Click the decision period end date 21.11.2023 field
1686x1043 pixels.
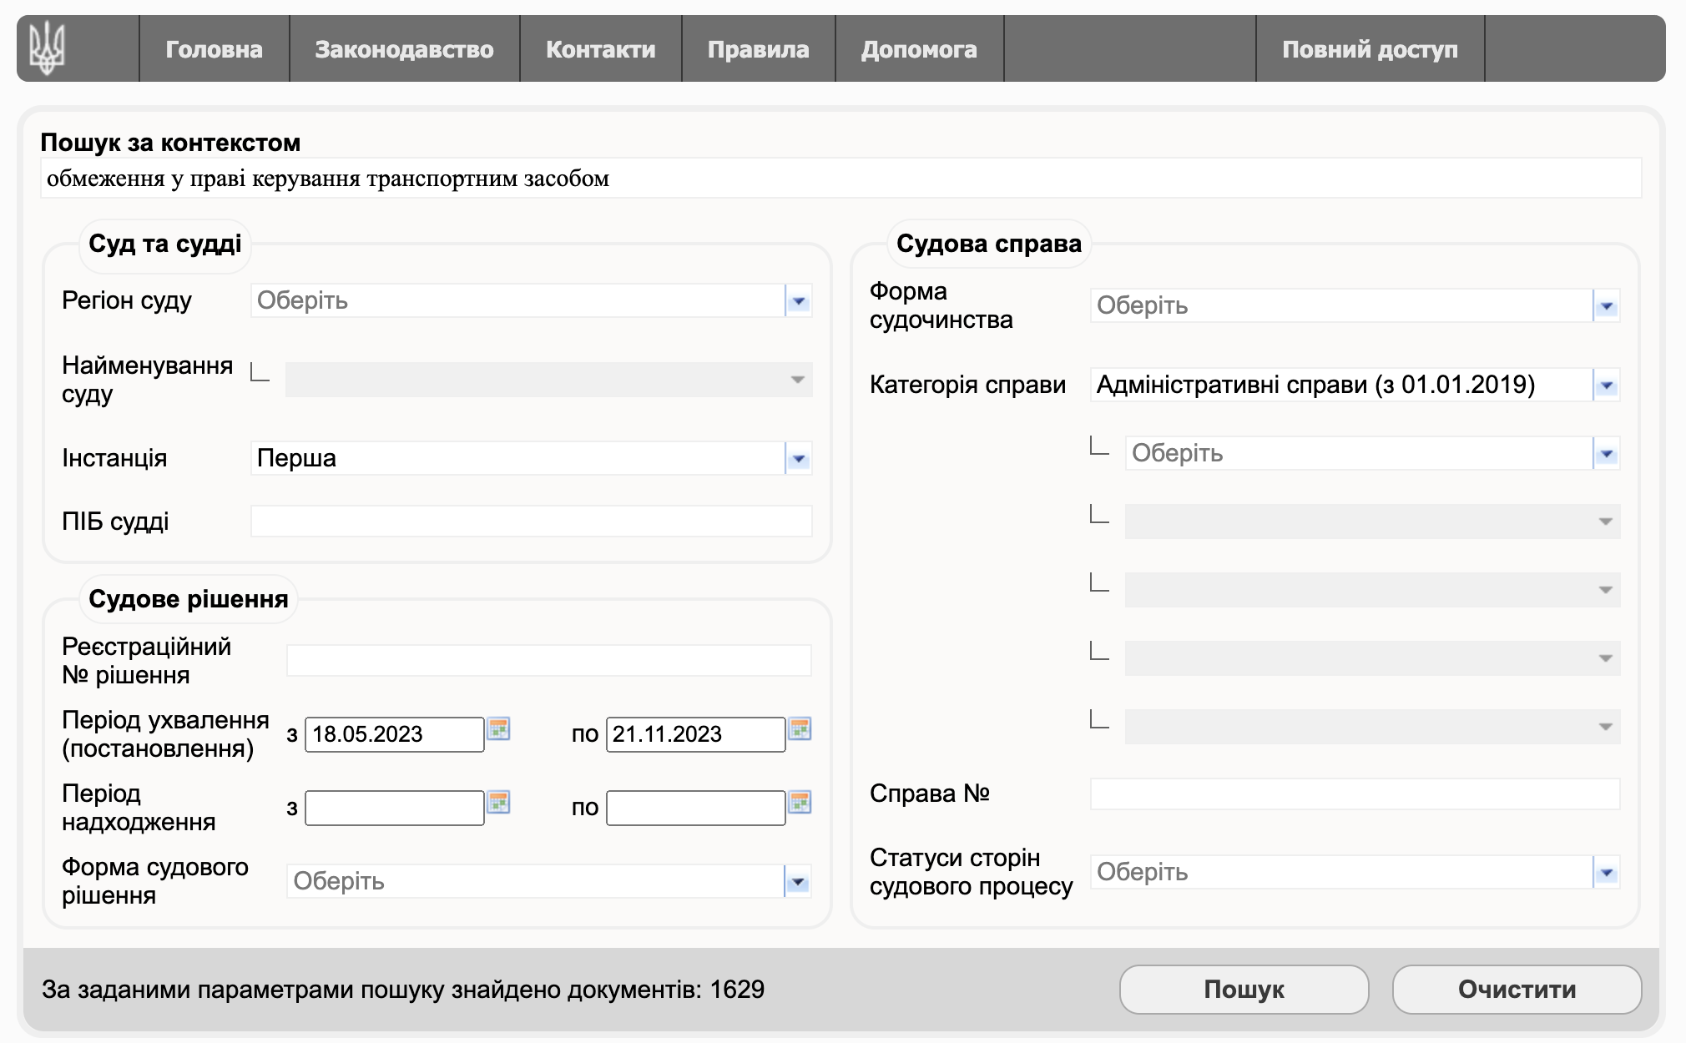(695, 734)
